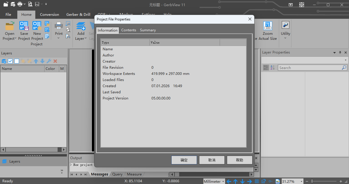
Task: Switch to the Contents tab
Action: pos(129,30)
